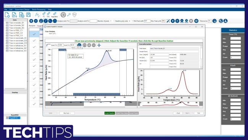Click the Min Peak input field
Screen dimensions: 248x140
point(147,21)
